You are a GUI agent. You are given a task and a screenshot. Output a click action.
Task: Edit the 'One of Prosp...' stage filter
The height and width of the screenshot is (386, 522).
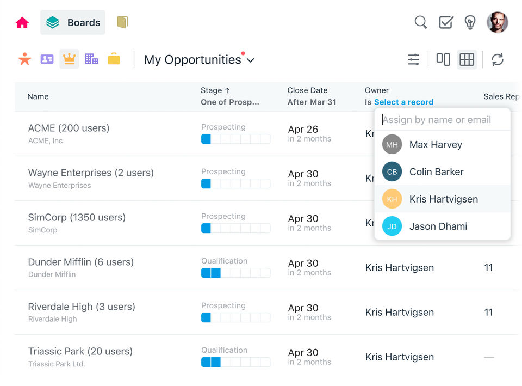[229, 102]
